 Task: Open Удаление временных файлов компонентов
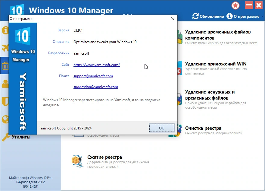pyautogui.click(x=218, y=35)
